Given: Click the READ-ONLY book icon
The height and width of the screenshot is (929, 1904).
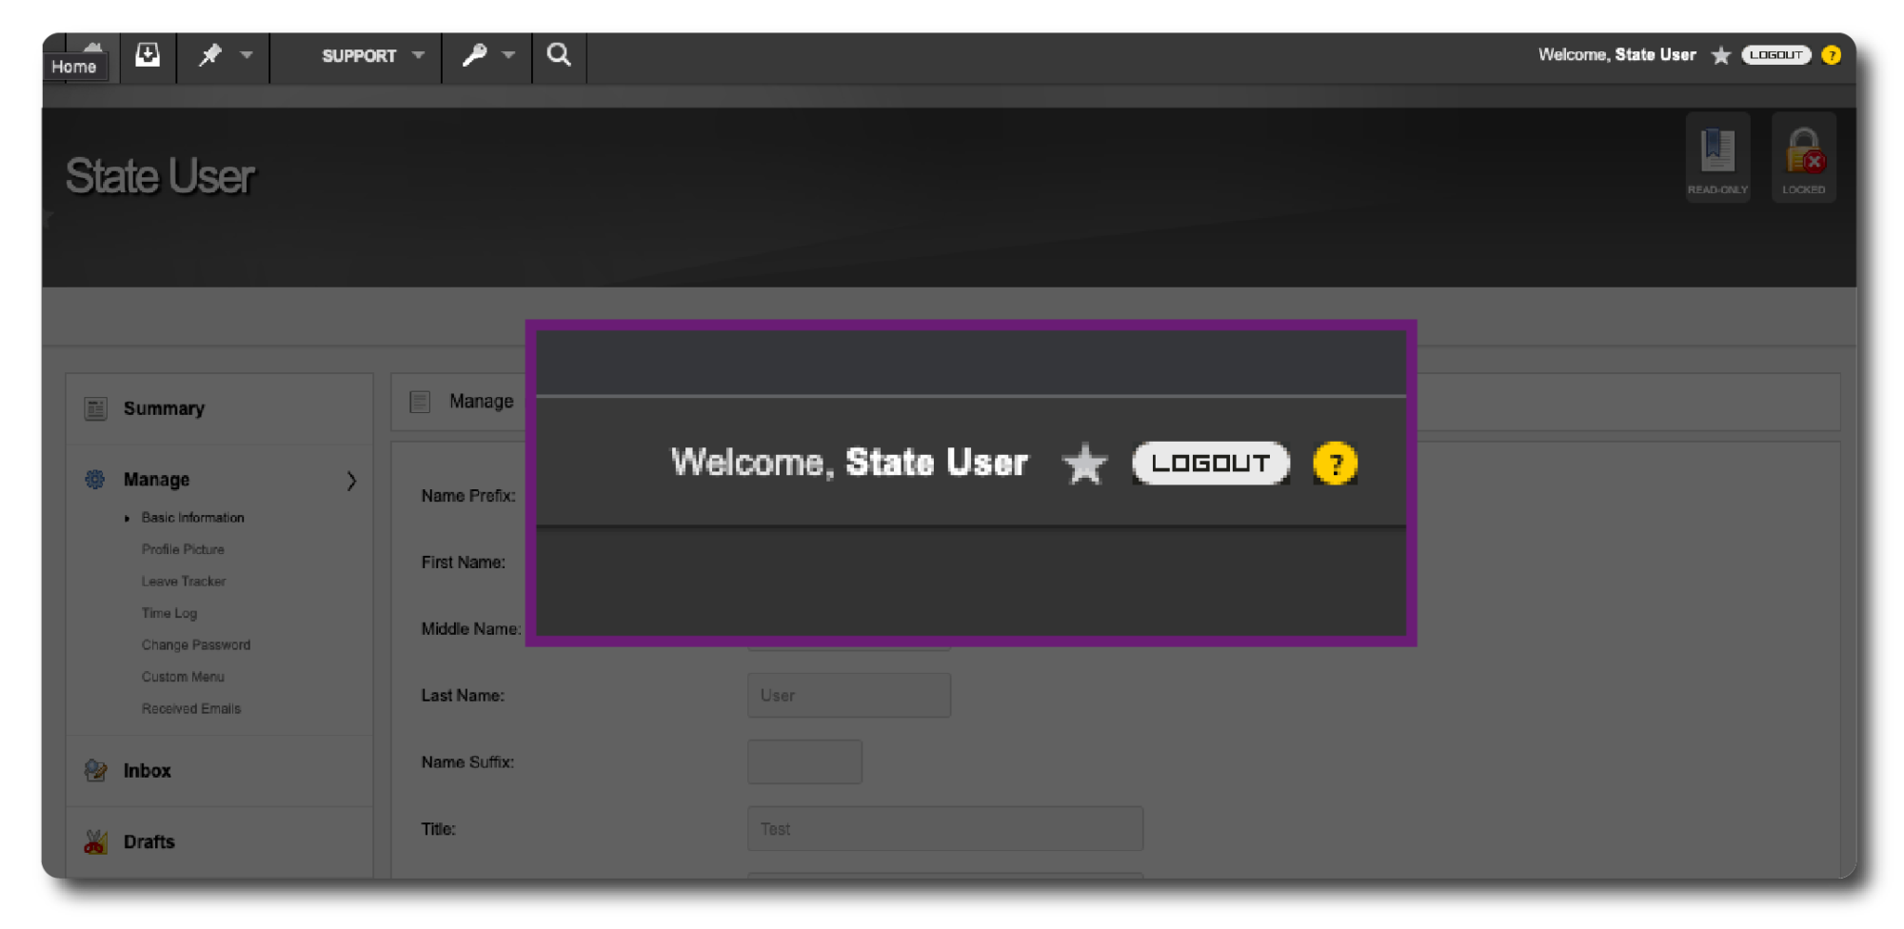Looking at the screenshot, I should pyautogui.click(x=1717, y=158).
